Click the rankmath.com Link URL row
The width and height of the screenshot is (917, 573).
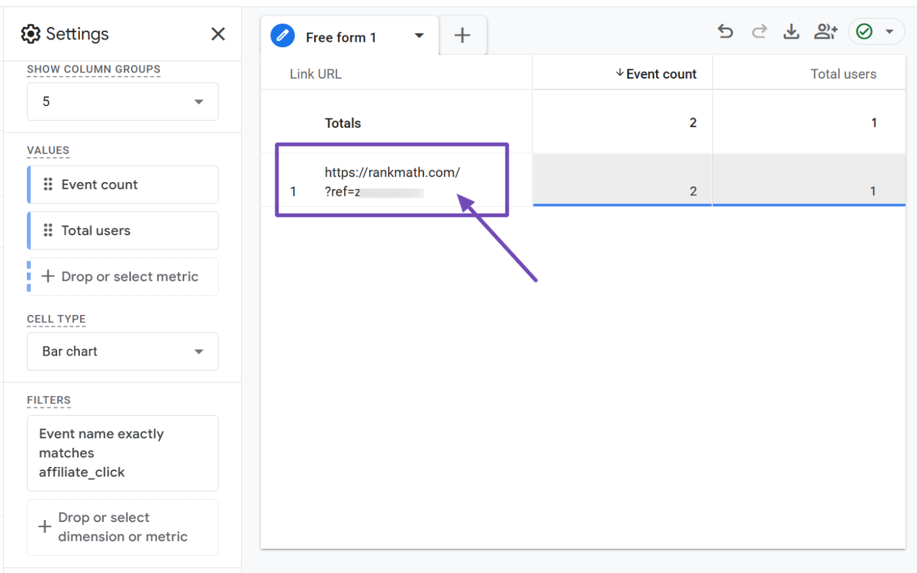click(x=392, y=181)
